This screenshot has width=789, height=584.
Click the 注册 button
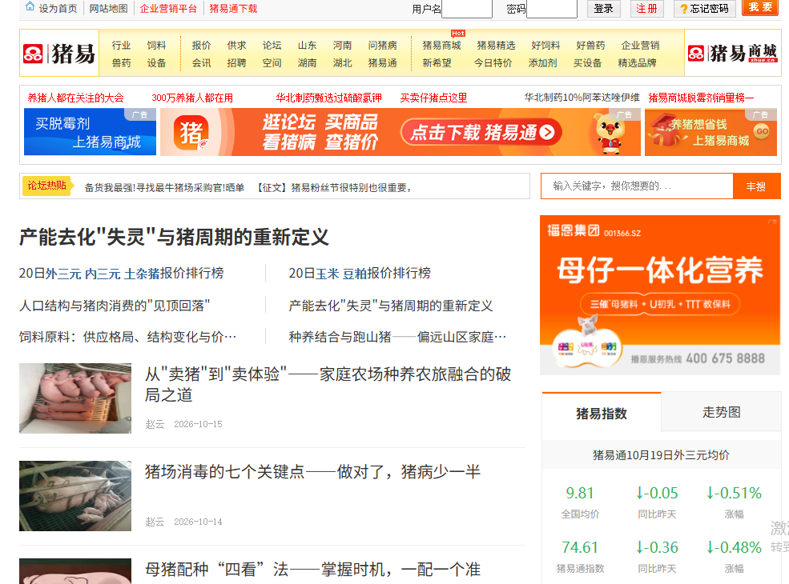click(646, 9)
